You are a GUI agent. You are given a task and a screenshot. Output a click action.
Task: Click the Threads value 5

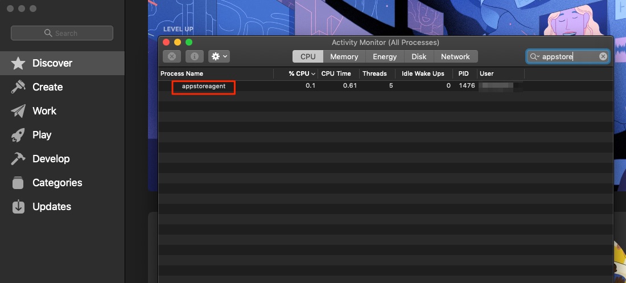pyautogui.click(x=391, y=86)
